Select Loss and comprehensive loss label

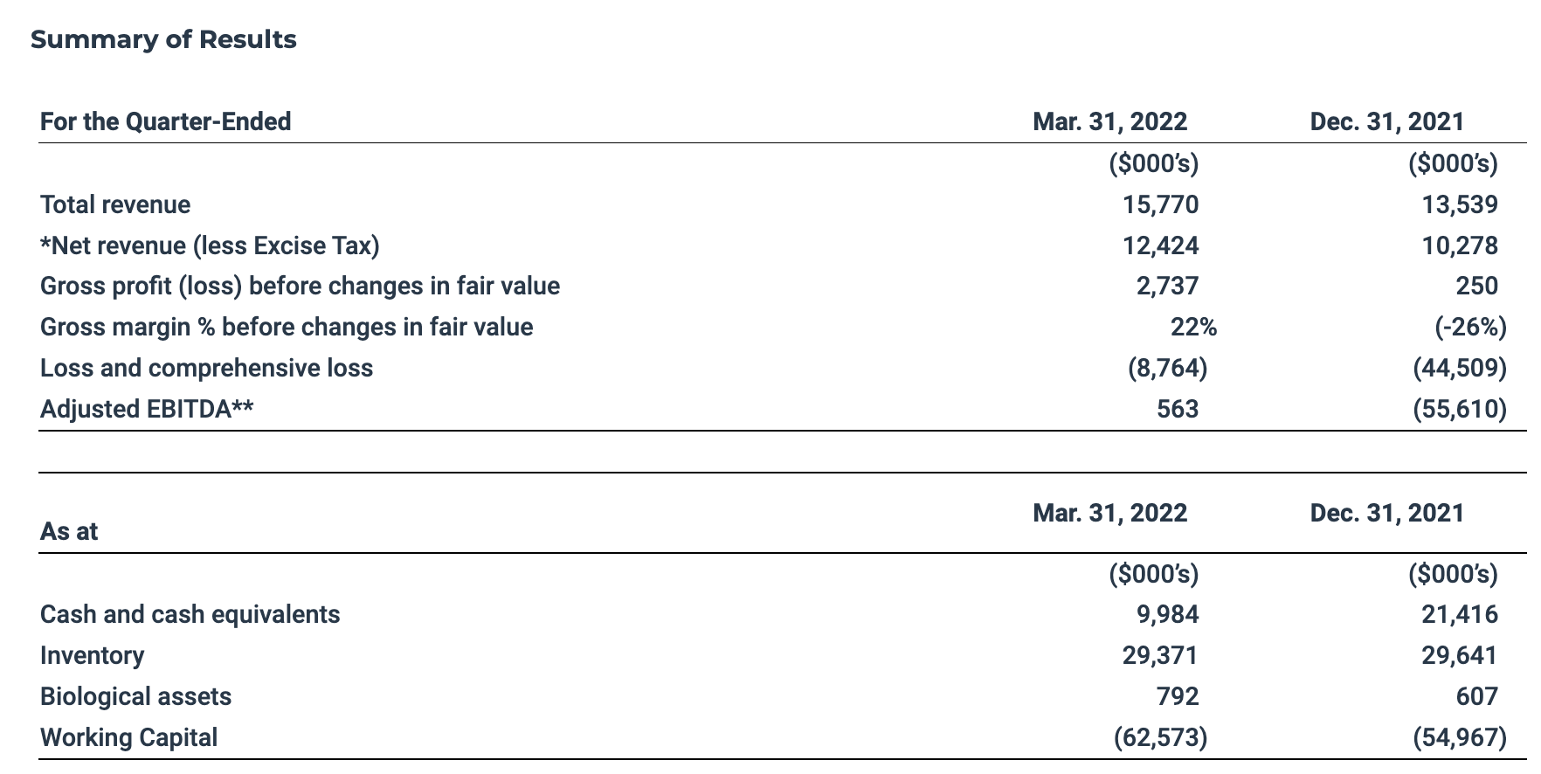pos(206,368)
